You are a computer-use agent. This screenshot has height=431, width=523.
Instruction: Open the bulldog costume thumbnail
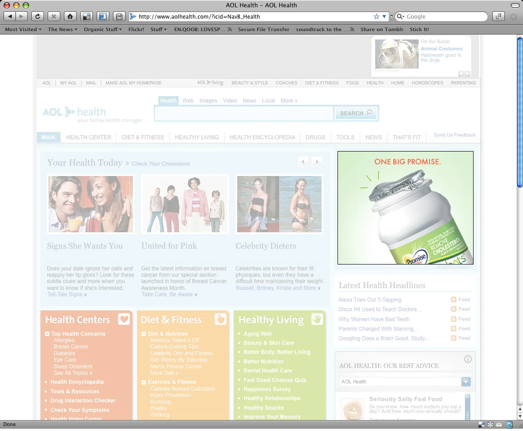[396, 54]
